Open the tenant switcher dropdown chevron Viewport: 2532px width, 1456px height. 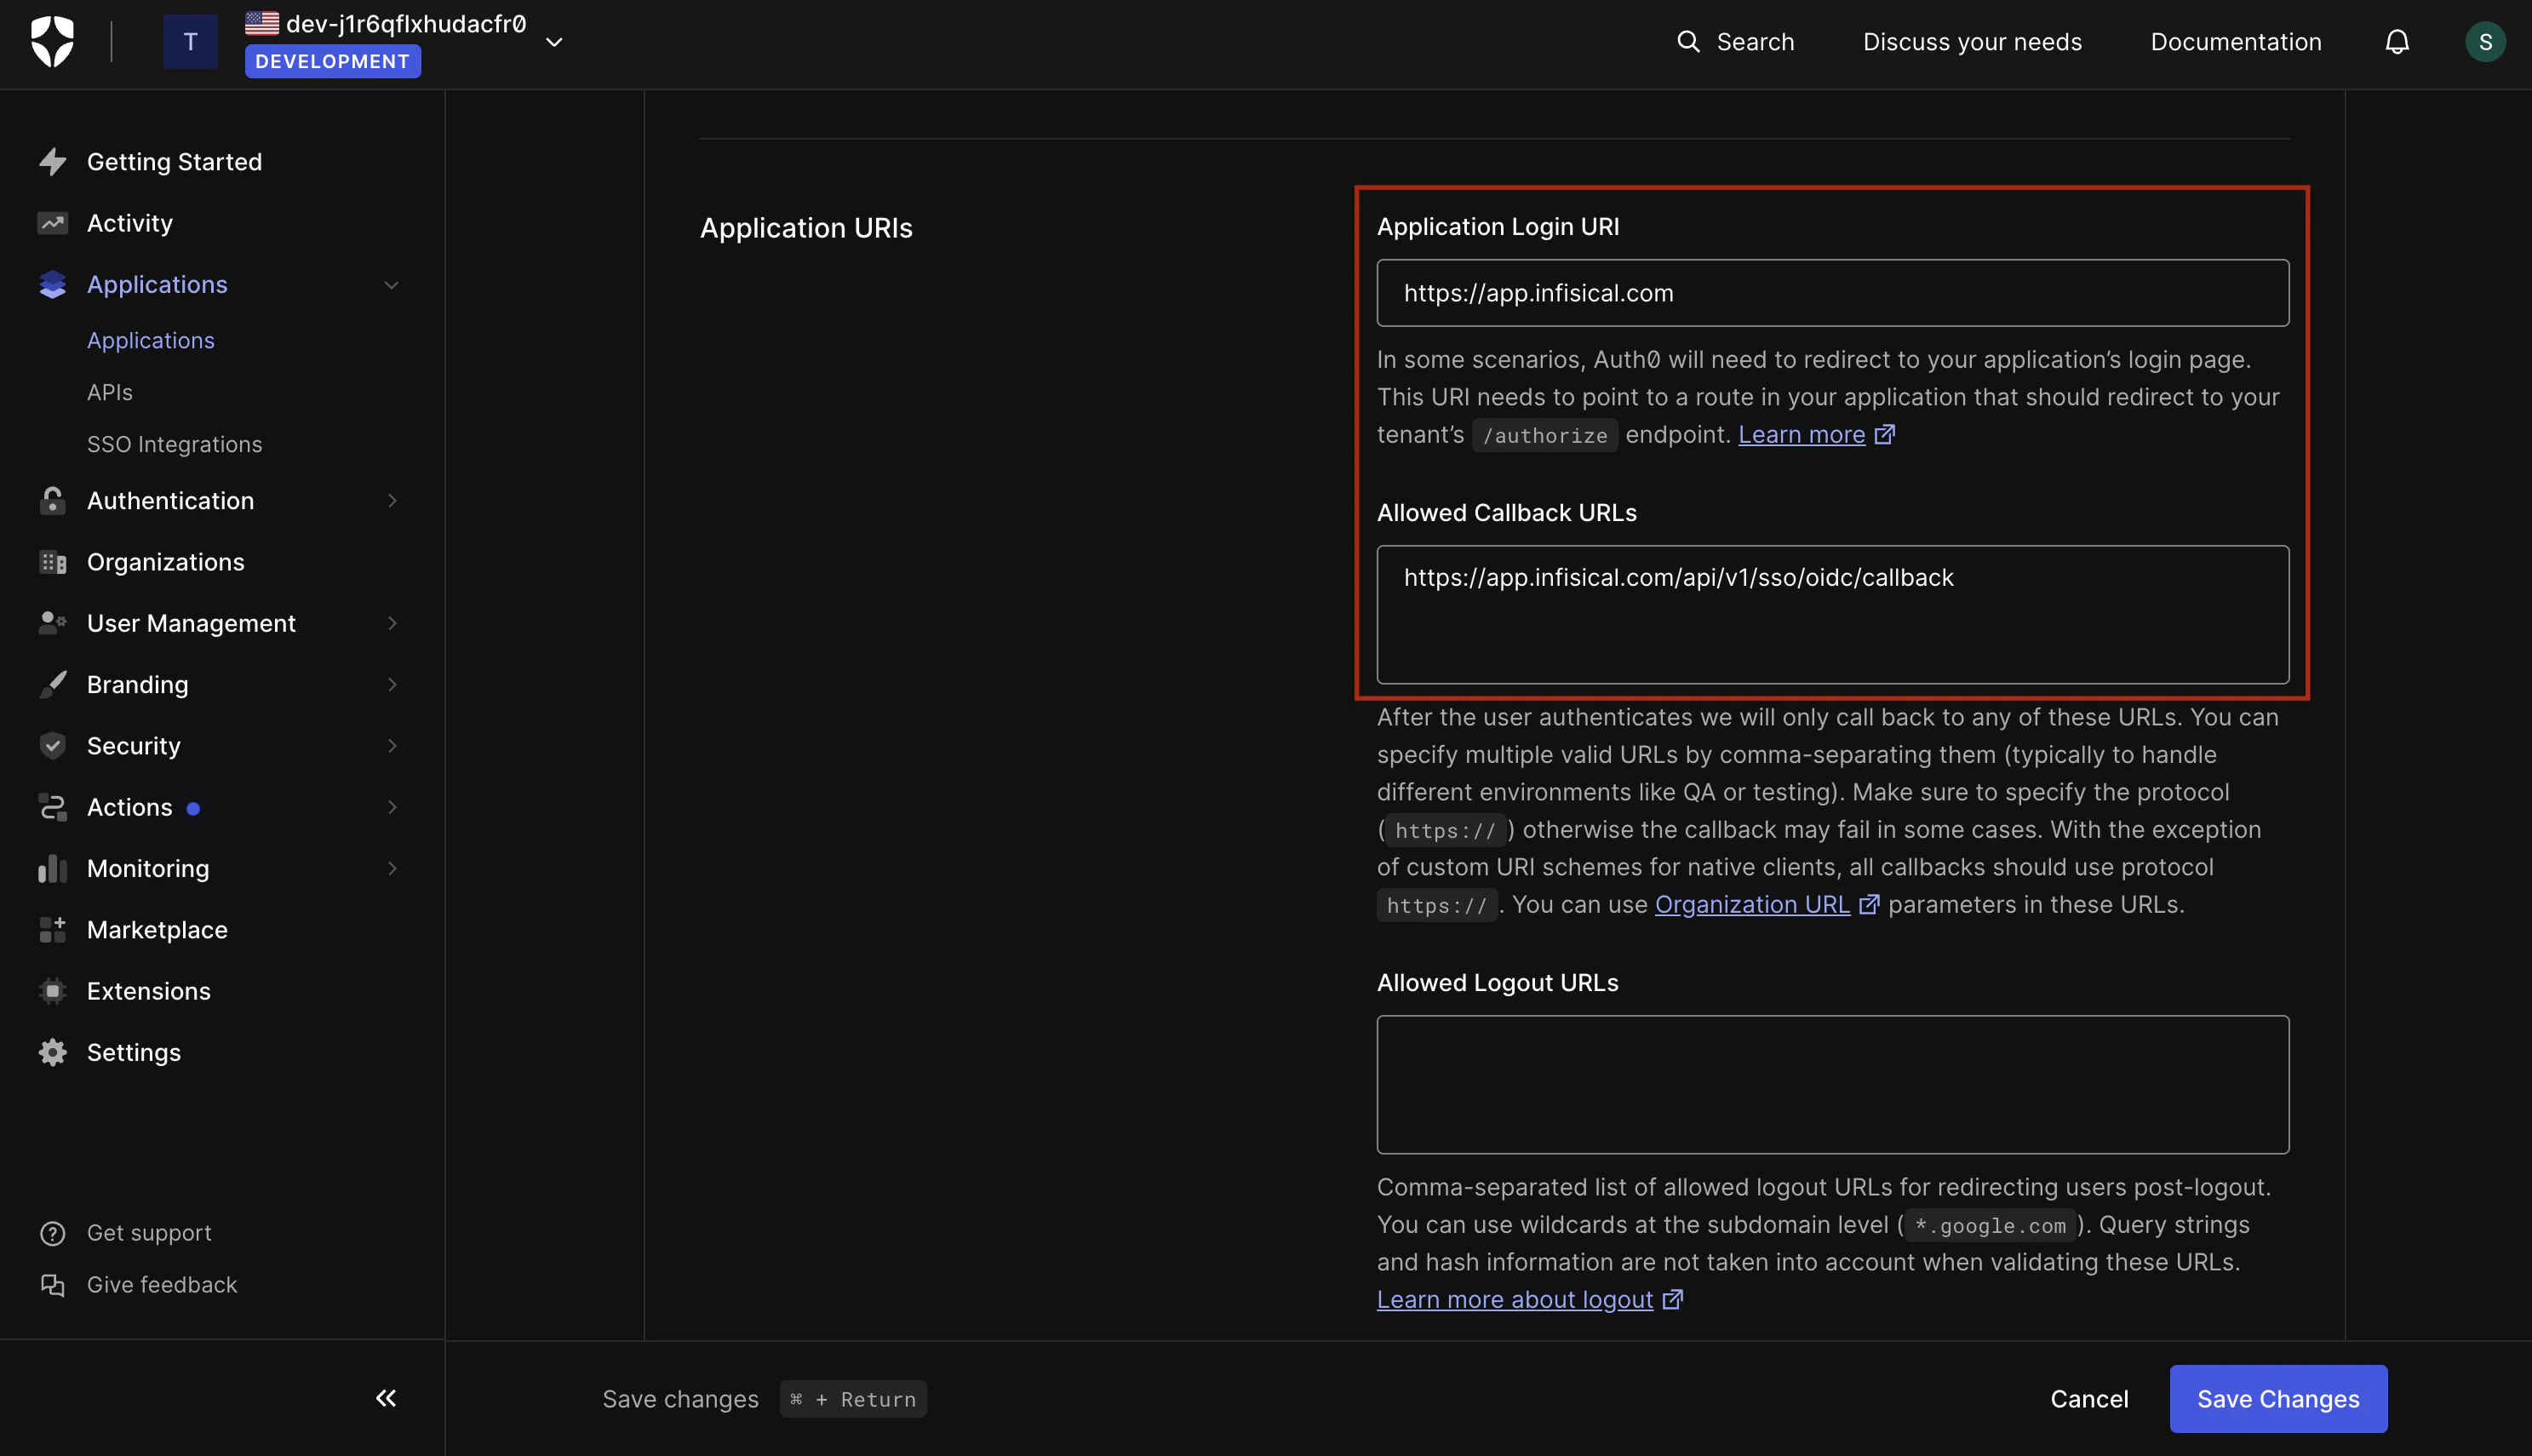553,42
